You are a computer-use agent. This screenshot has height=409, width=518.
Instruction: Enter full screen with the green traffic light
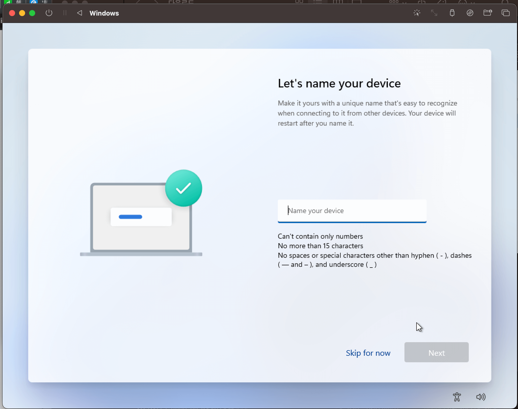click(x=32, y=13)
